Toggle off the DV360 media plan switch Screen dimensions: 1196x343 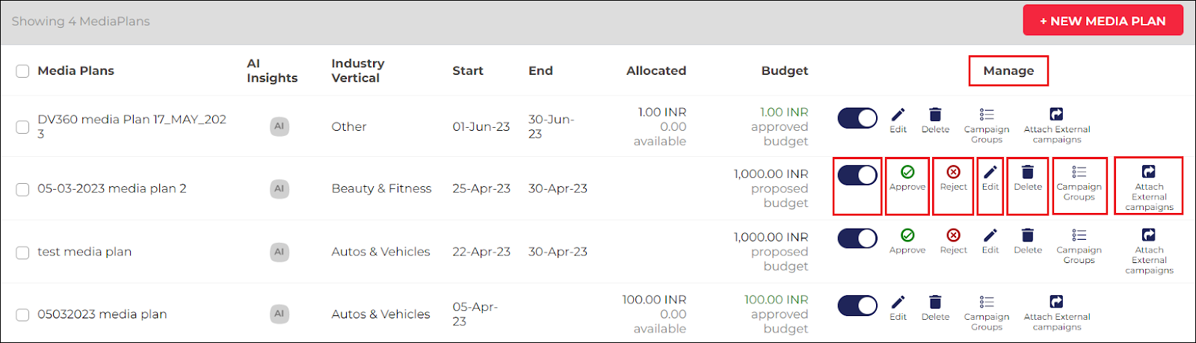(857, 118)
